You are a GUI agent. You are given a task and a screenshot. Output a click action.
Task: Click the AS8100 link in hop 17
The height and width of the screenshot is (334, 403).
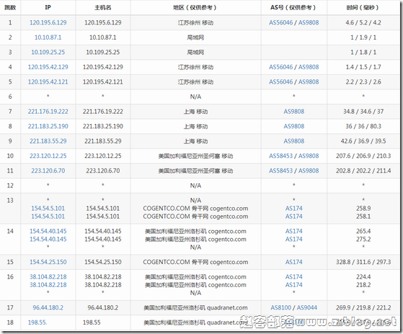[281, 307]
